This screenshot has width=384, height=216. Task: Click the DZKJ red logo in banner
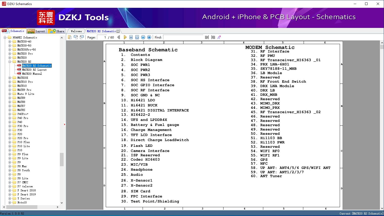coord(46,18)
